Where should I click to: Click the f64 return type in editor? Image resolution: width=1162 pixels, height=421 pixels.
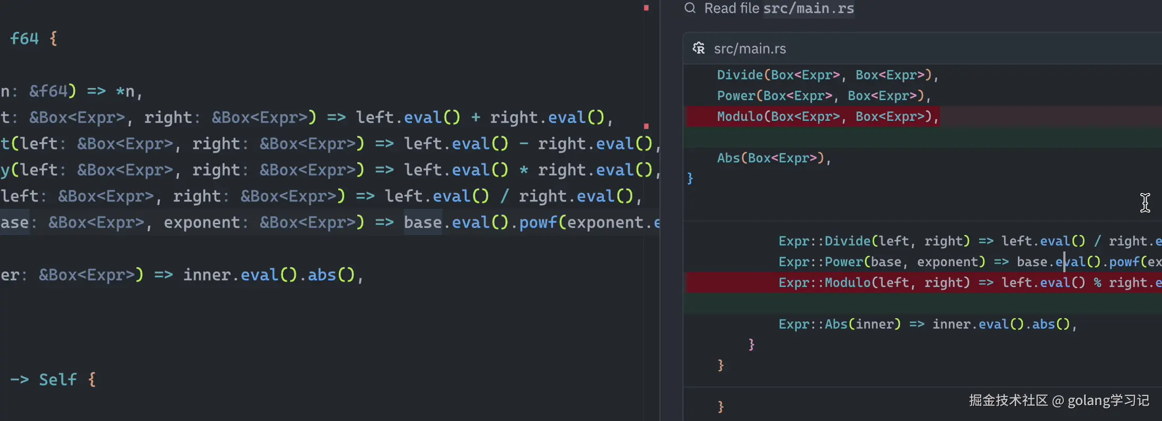click(24, 39)
